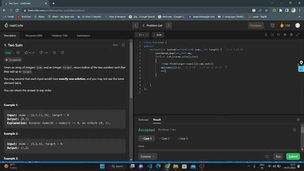Show hidden system tray icons chevron
Image resolution: width=304 pixels, height=171 pixels.
point(248,166)
